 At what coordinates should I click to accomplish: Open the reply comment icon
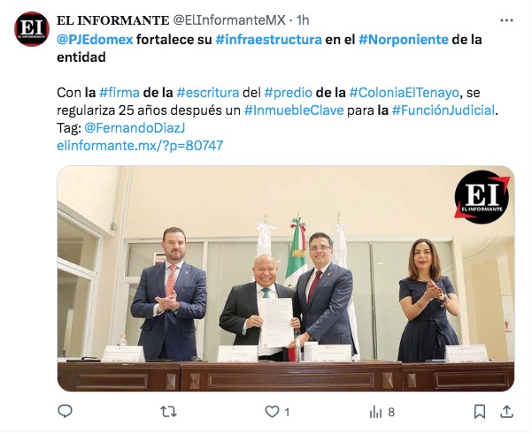(x=65, y=411)
